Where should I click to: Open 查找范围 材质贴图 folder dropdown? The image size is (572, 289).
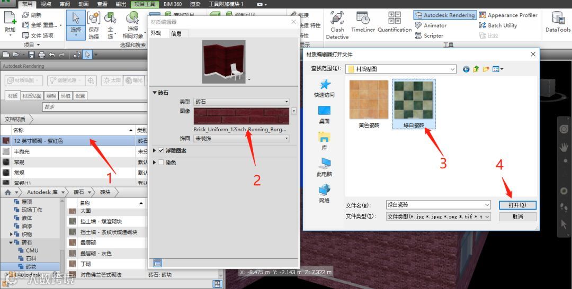pyautogui.click(x=400, y=69)
